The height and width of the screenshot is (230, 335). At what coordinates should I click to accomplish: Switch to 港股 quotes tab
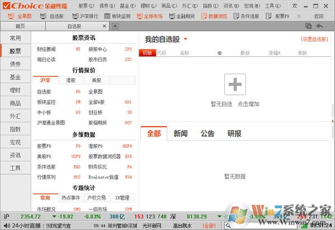(71, 80)
